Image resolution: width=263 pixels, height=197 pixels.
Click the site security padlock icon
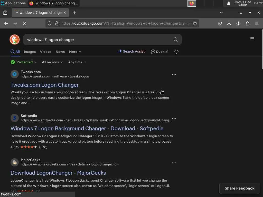coord(57,23)
